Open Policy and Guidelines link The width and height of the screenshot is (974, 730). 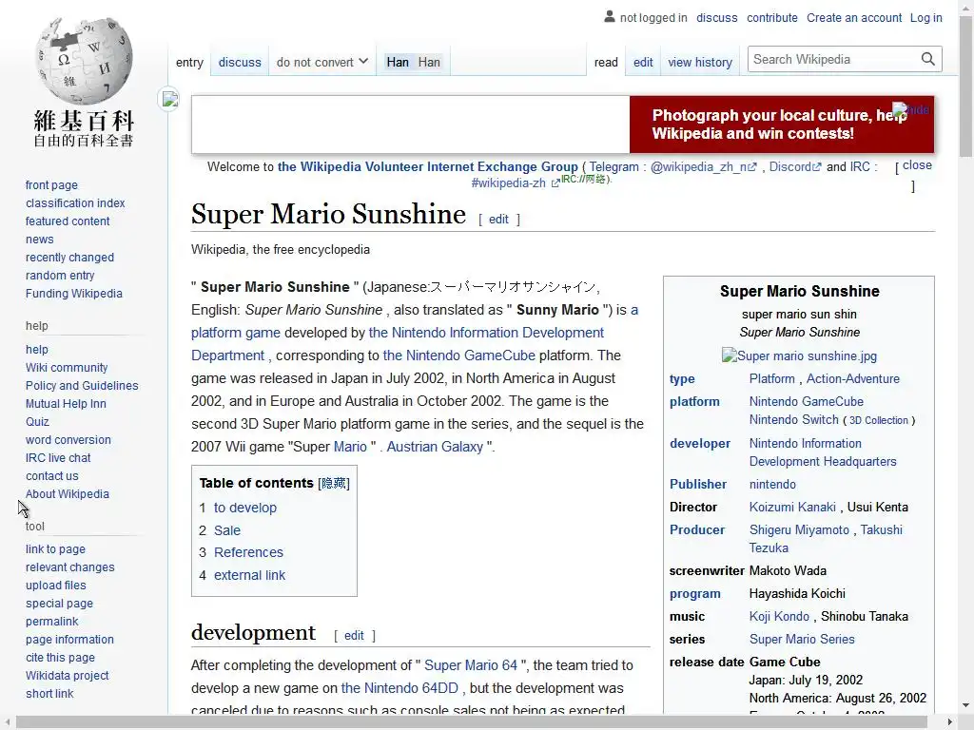pyautogui.click(x=82, y=386)
